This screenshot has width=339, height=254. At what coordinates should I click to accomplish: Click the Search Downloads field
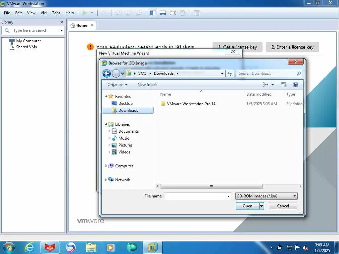tap(266, 73)
